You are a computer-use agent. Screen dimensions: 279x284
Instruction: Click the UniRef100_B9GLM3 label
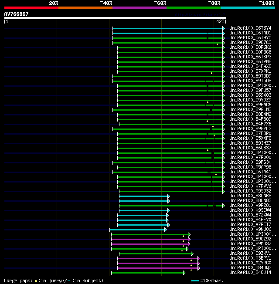(250, 110)
